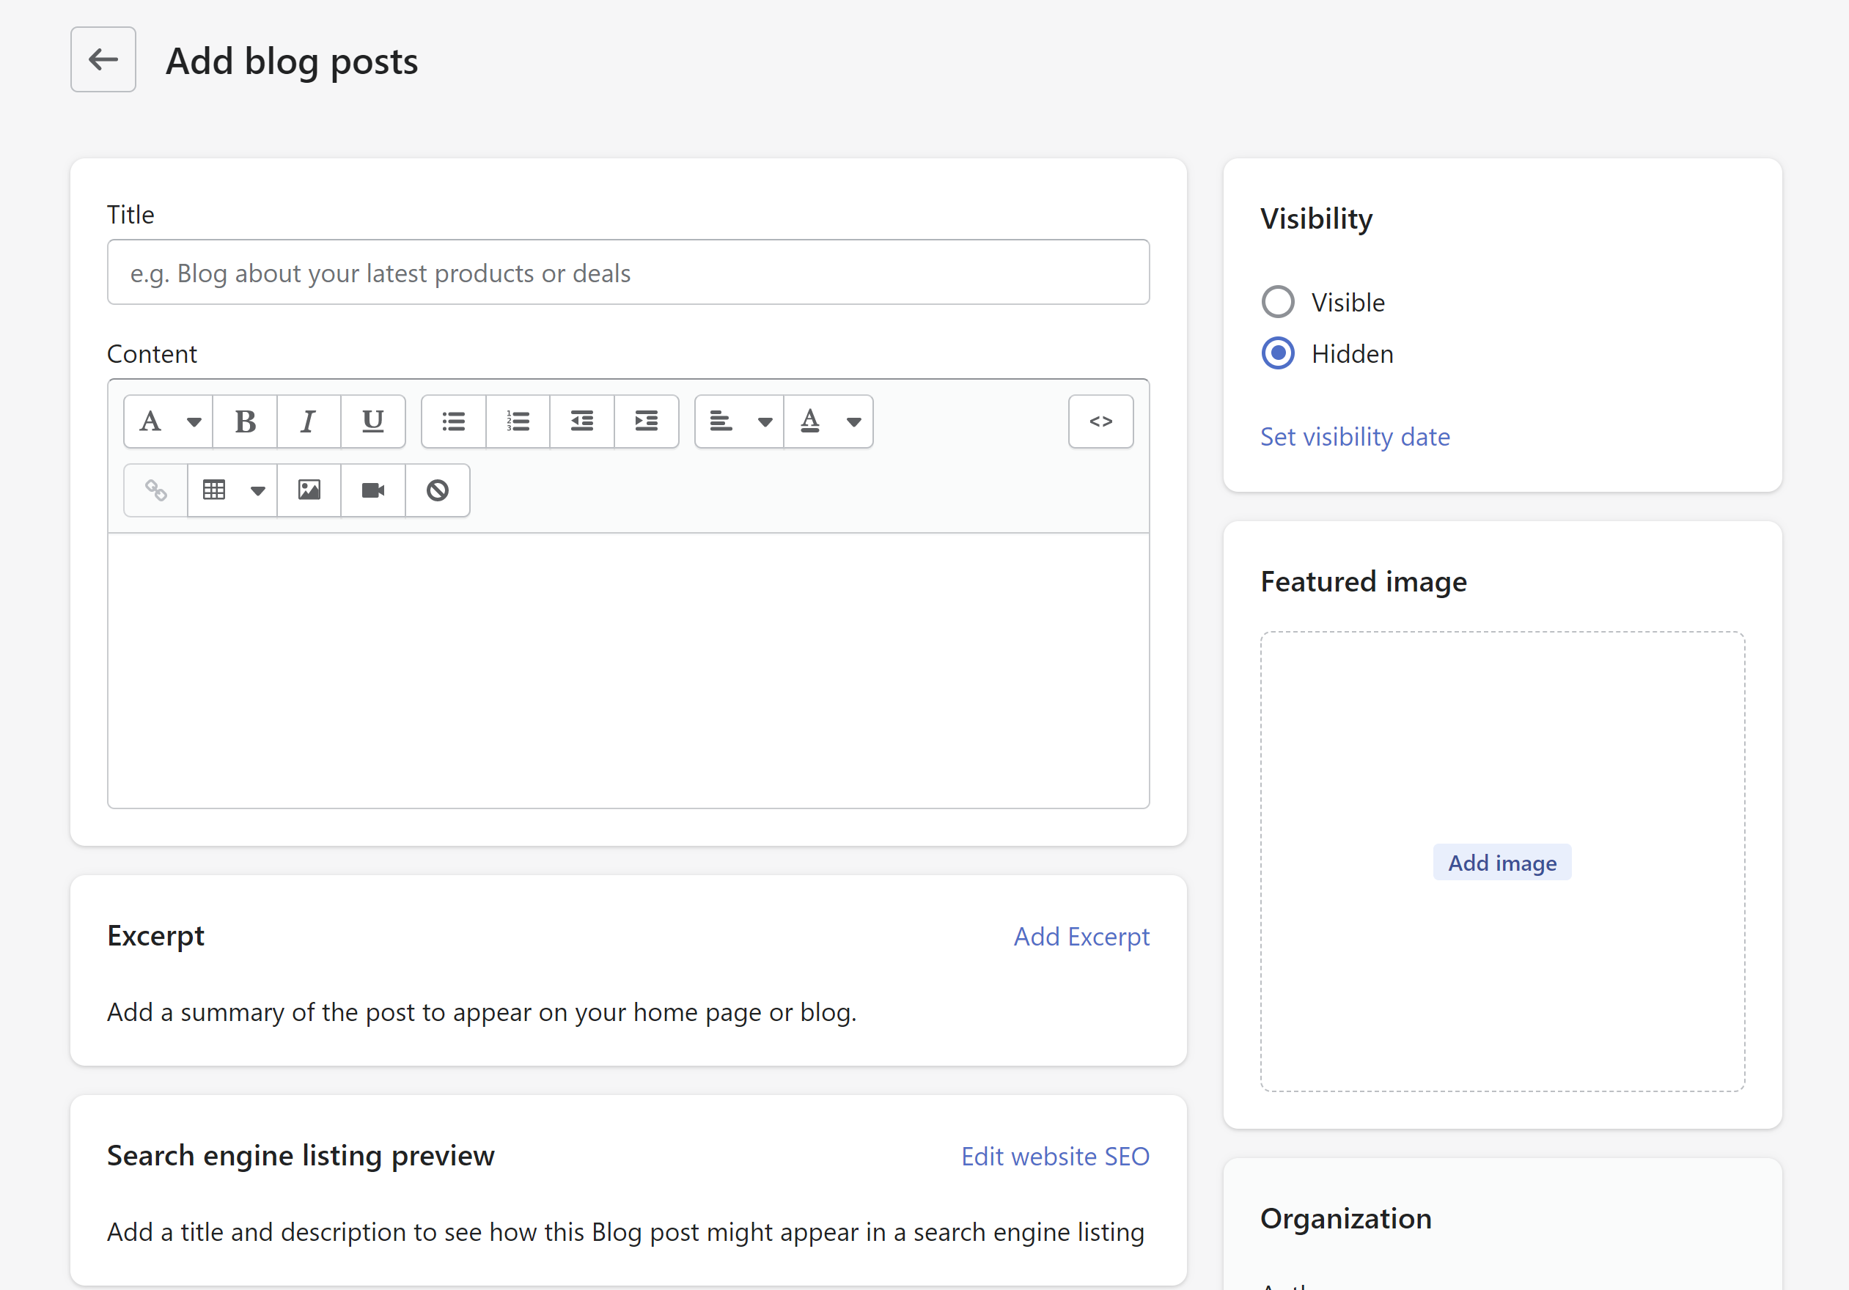The height and width of the screenshot is (1290, 1849).
Task: Insert video into content
Action: (373, 490)
